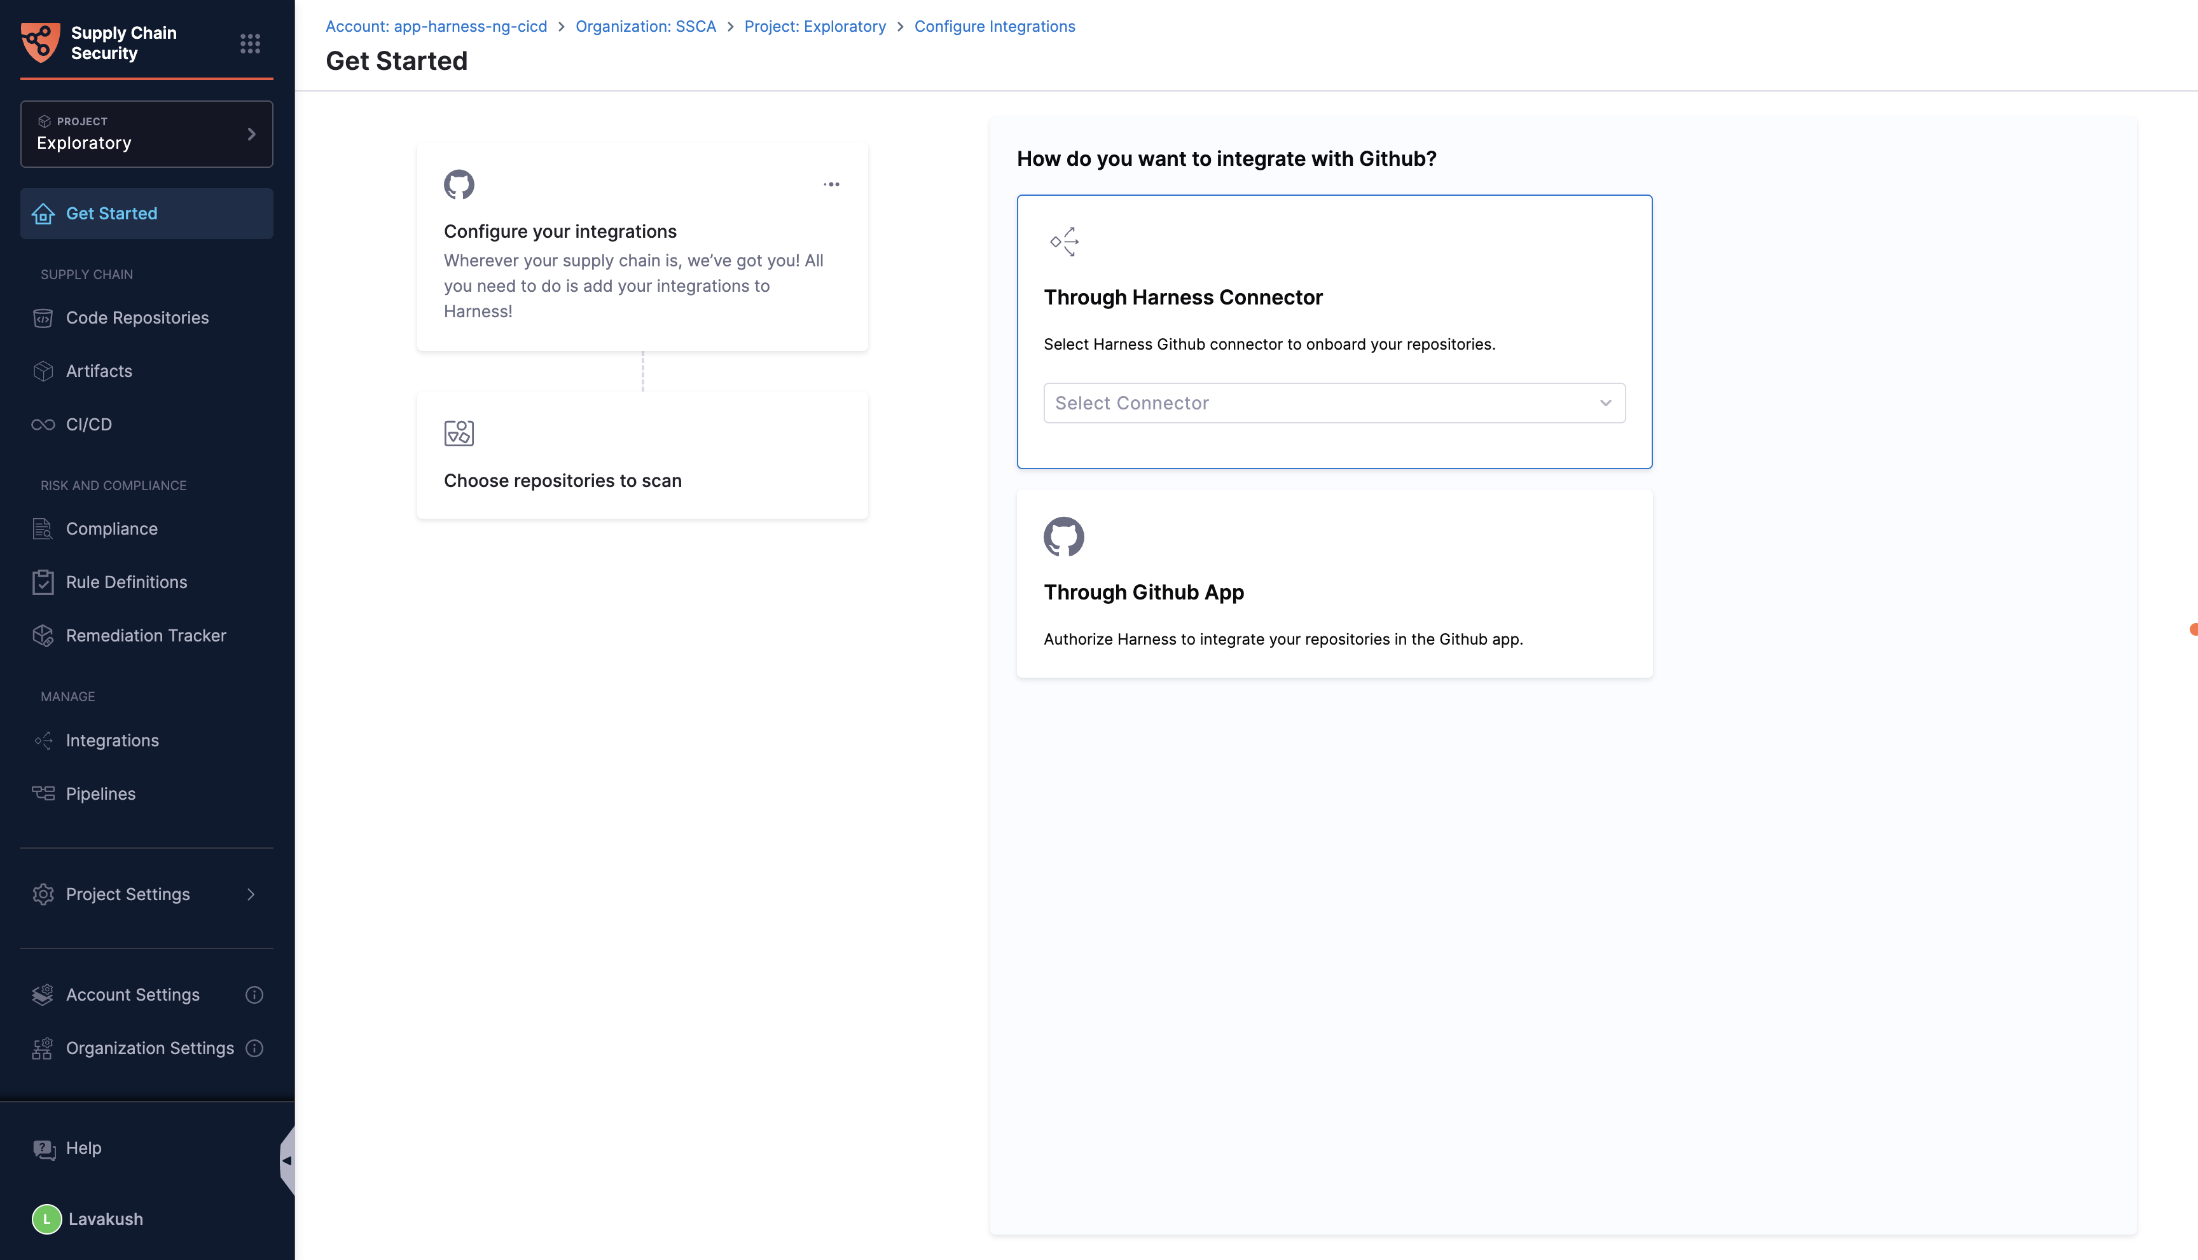Click the Pipelines icon
2198x1260 pixels.
[x=43, y=793]
